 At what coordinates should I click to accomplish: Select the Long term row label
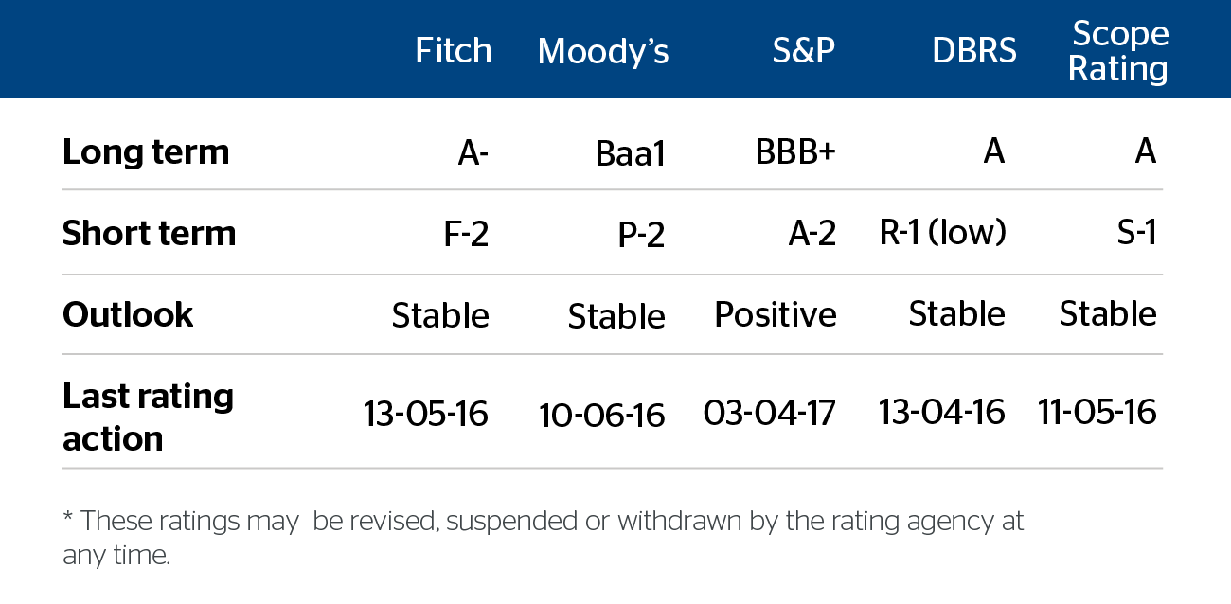pos(146,152)
